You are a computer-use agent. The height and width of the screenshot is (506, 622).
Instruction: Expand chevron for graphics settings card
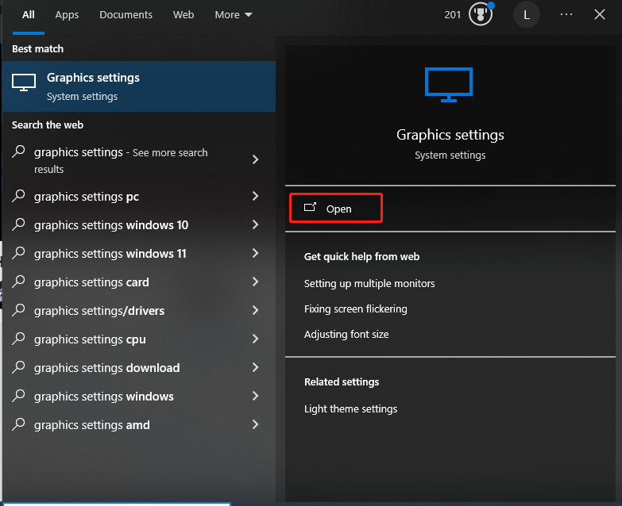[x=256, y=282]
